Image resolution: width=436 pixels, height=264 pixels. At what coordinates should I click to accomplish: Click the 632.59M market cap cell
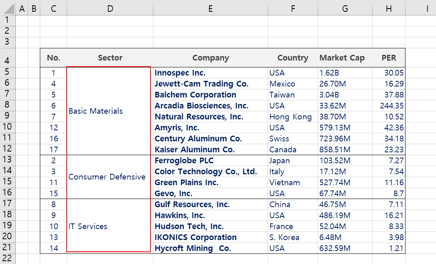tap(345, 248)
